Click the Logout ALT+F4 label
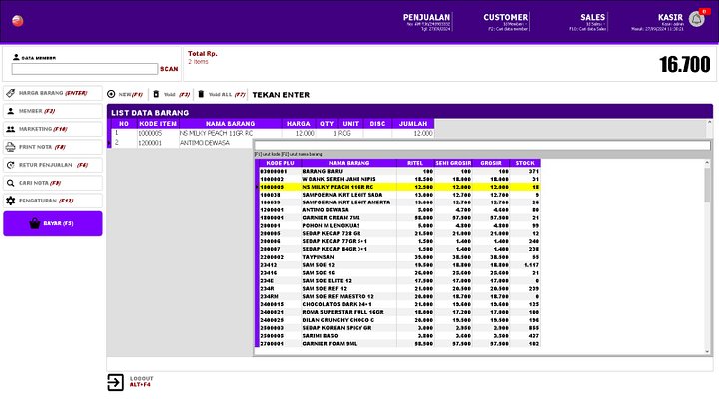Viewport: 719px width, 404px height. tap(141, 381)
